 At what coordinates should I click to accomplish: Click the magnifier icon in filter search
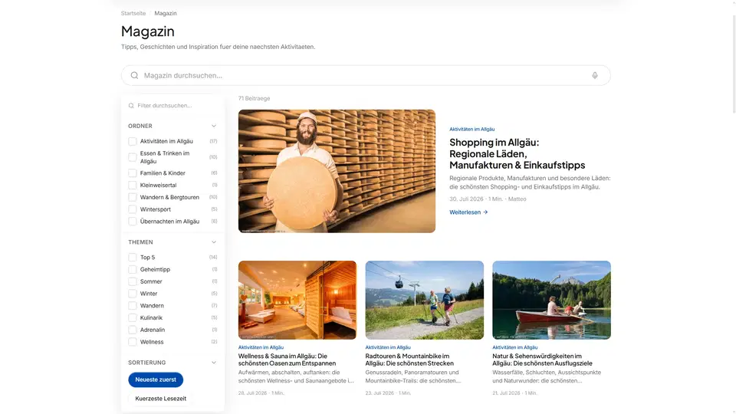point(131,106)
